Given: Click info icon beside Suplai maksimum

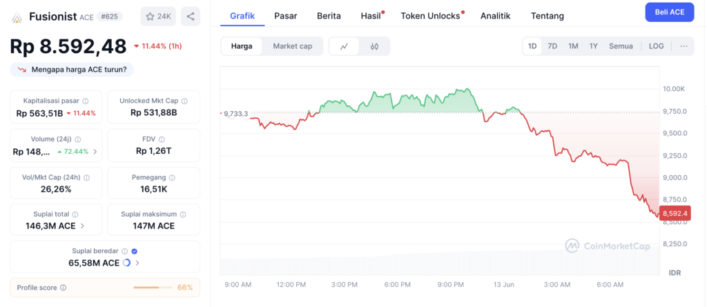Looking at the screenshot, I should [x=182, y=215].
